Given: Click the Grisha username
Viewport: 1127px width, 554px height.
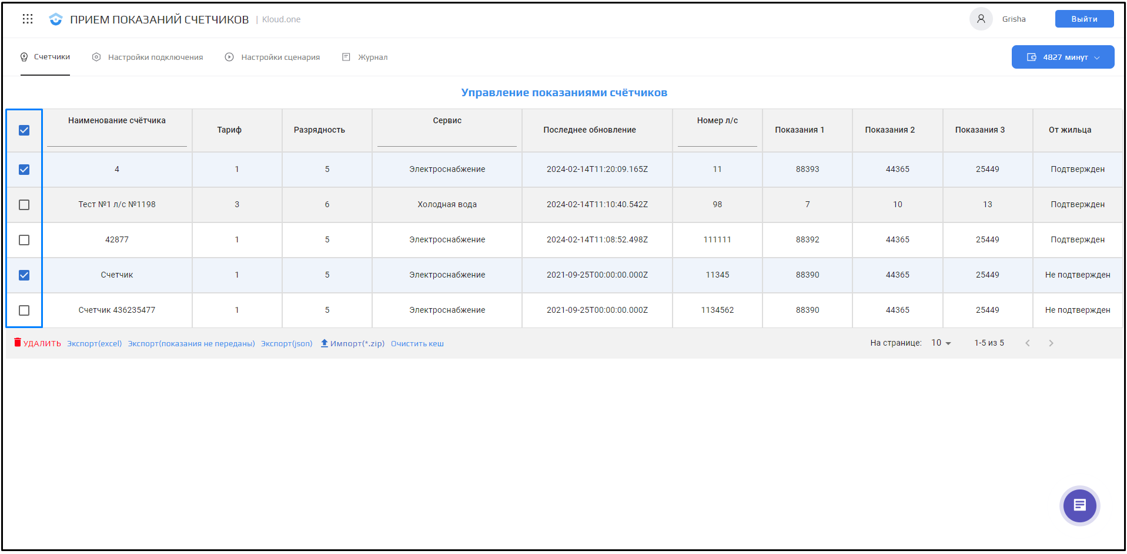Looking at the screenshot, I should pos(1014,19).
